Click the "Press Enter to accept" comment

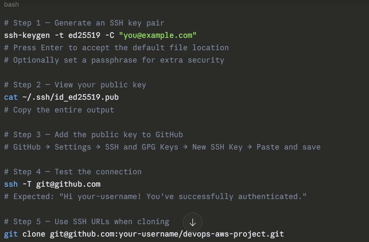click(116, 48)
